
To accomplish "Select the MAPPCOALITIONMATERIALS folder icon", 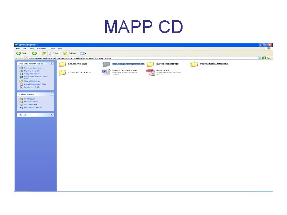I will 194,64.
